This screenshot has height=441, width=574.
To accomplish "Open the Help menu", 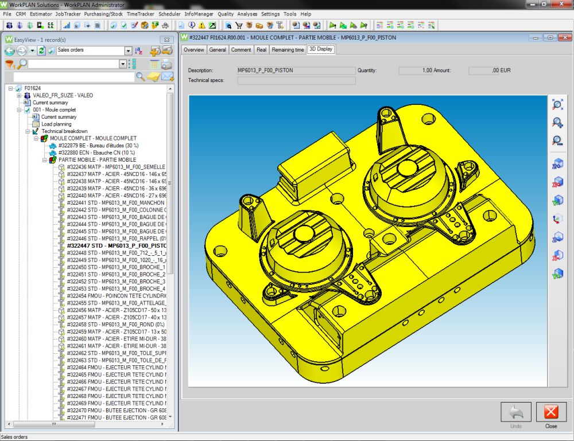I will [306, 14].
